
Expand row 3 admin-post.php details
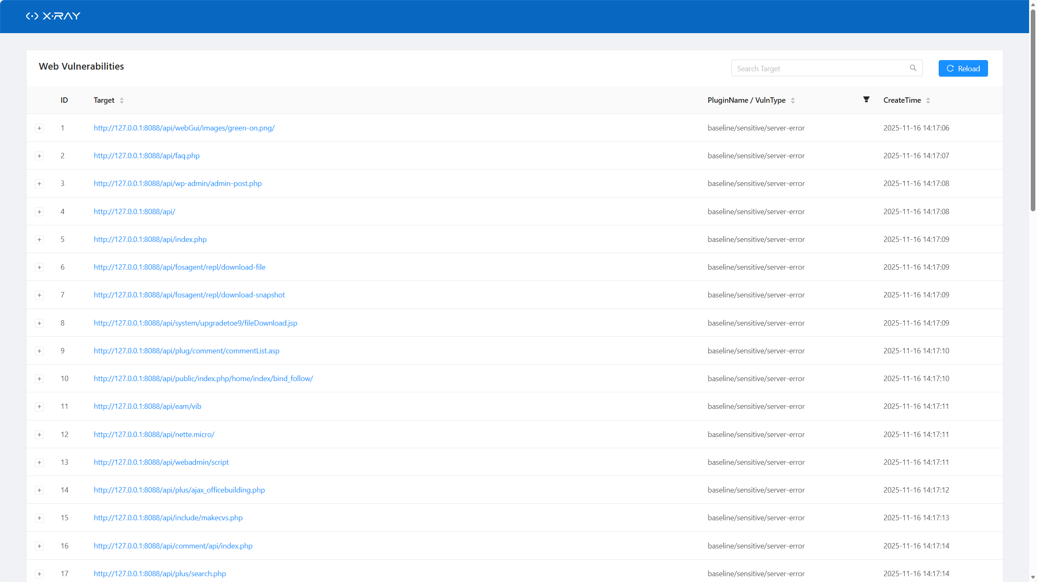click(39, 184)
